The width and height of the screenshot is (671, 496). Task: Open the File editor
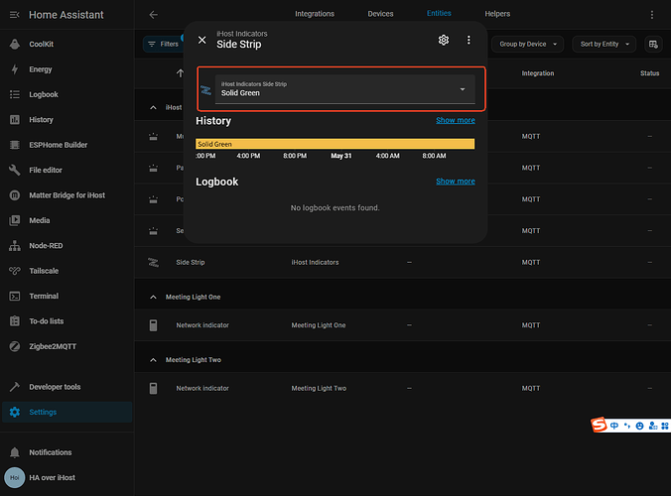(x=67, y=171)
